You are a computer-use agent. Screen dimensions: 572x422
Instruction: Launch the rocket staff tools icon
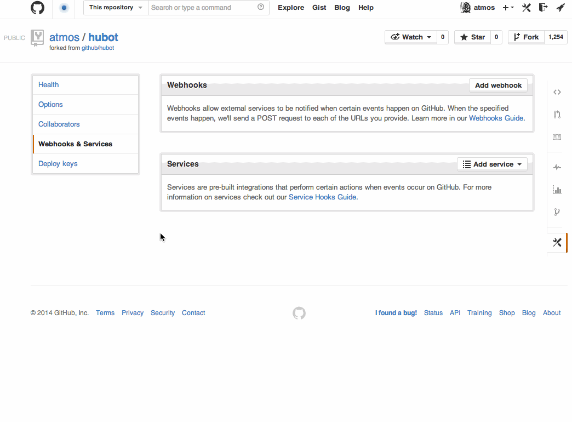click(x=560, y=8)
